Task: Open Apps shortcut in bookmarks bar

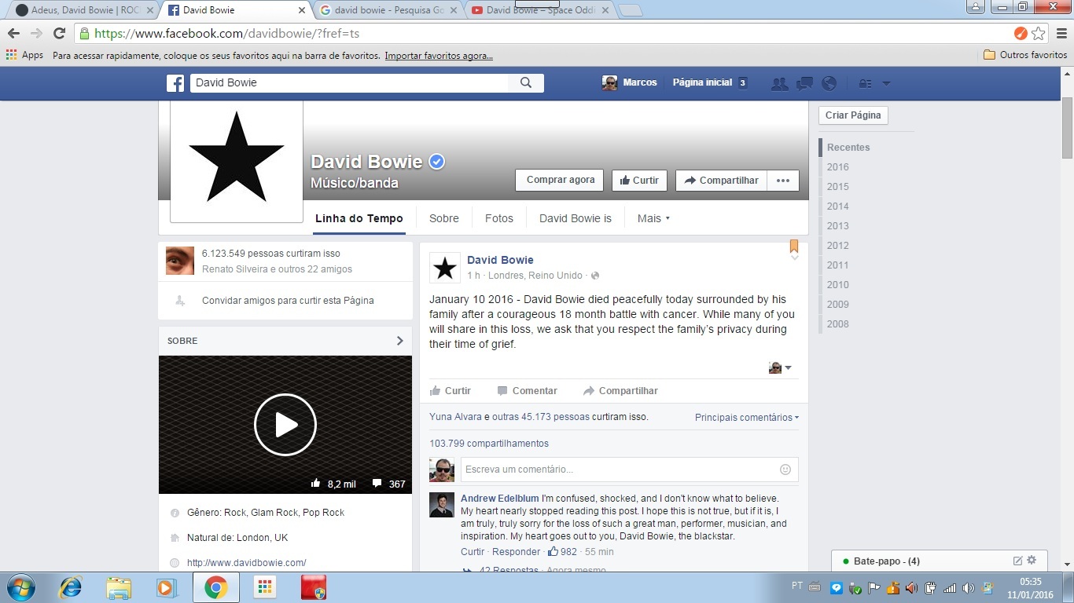Action: coord(24,55)
